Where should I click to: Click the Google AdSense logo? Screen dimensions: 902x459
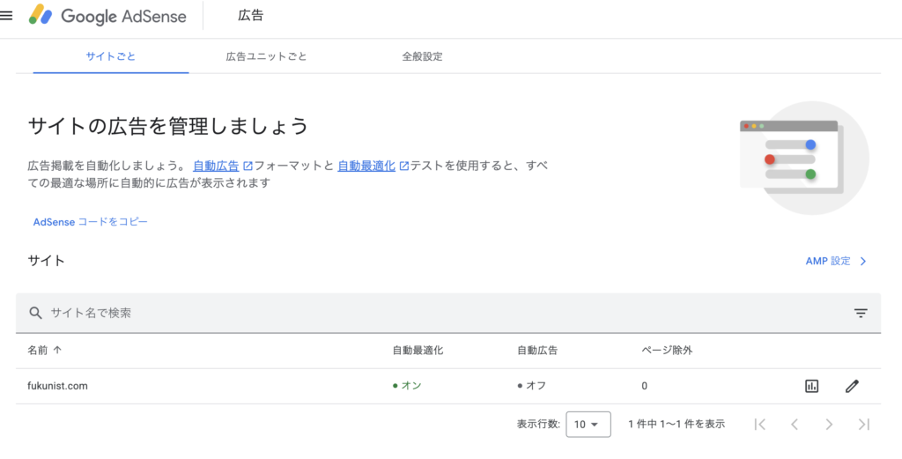(107, 16)
